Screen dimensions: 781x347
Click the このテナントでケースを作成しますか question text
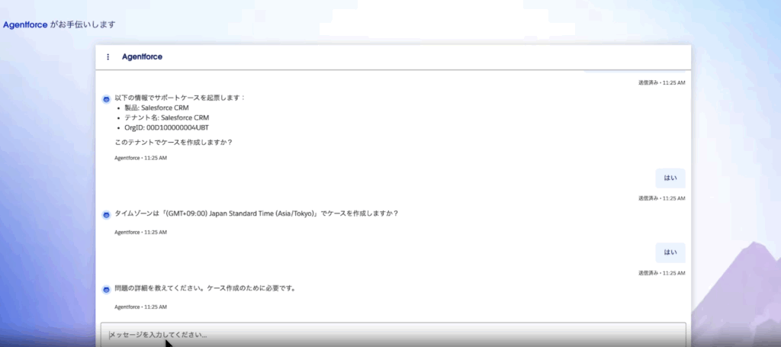tap(173, 142)
